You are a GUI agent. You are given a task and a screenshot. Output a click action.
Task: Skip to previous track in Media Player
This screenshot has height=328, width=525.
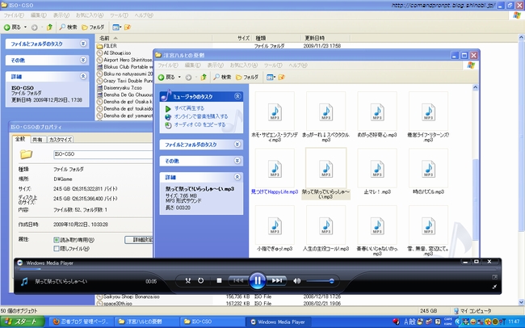(238, 281)
